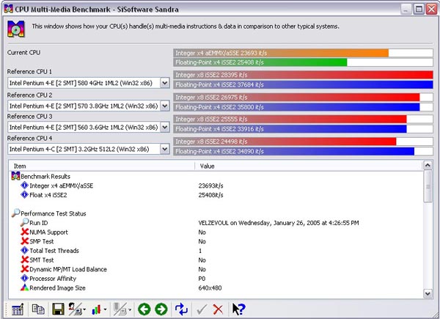440x319 pixels.
Task: Click the magnifier icon for Performance Test Status
Action: 15,213
